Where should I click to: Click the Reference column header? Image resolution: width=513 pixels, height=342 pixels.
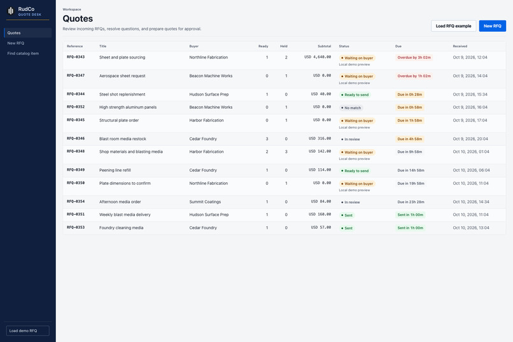pyautogui.click(x=75, y=46)
